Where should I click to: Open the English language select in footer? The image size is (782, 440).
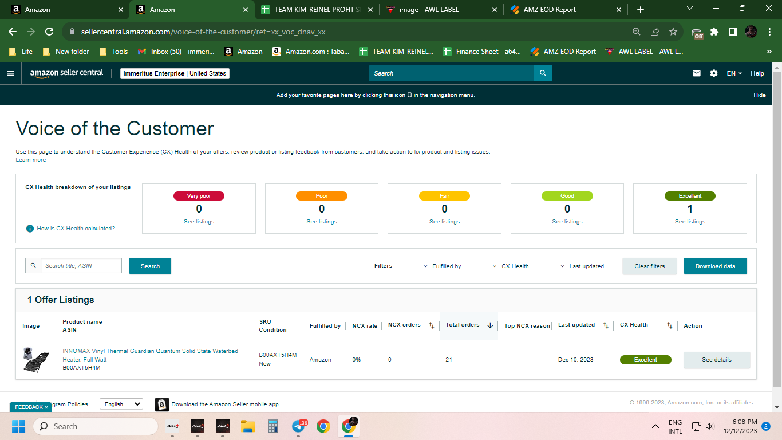tap(121, 404)
